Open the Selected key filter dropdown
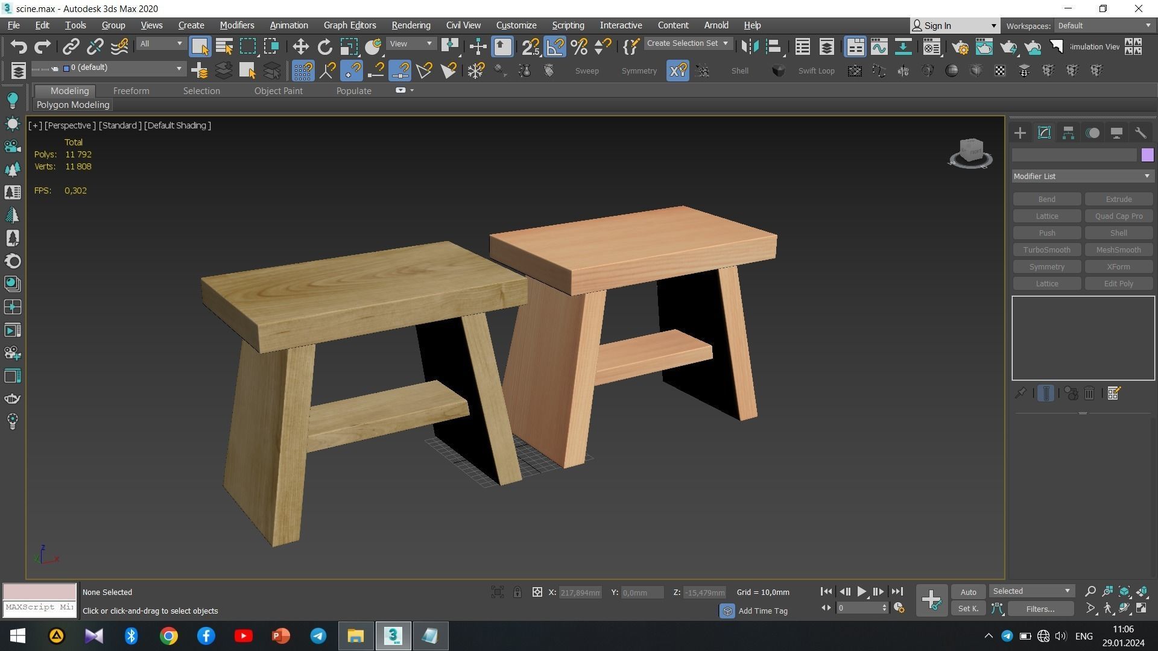This screenshot has height=651, width=1158. click(1032, 591)
